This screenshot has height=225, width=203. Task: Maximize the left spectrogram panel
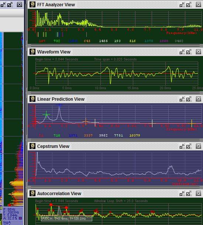(10, 4)
